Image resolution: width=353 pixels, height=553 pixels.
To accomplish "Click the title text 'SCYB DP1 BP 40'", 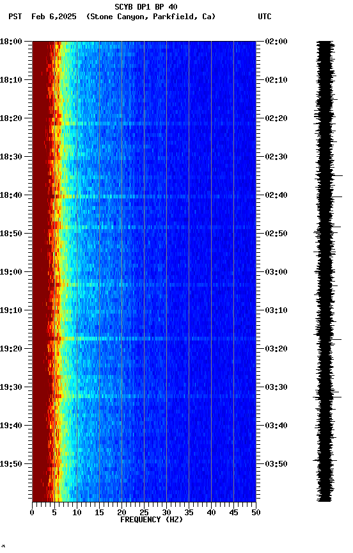I will tap(146, 6).
